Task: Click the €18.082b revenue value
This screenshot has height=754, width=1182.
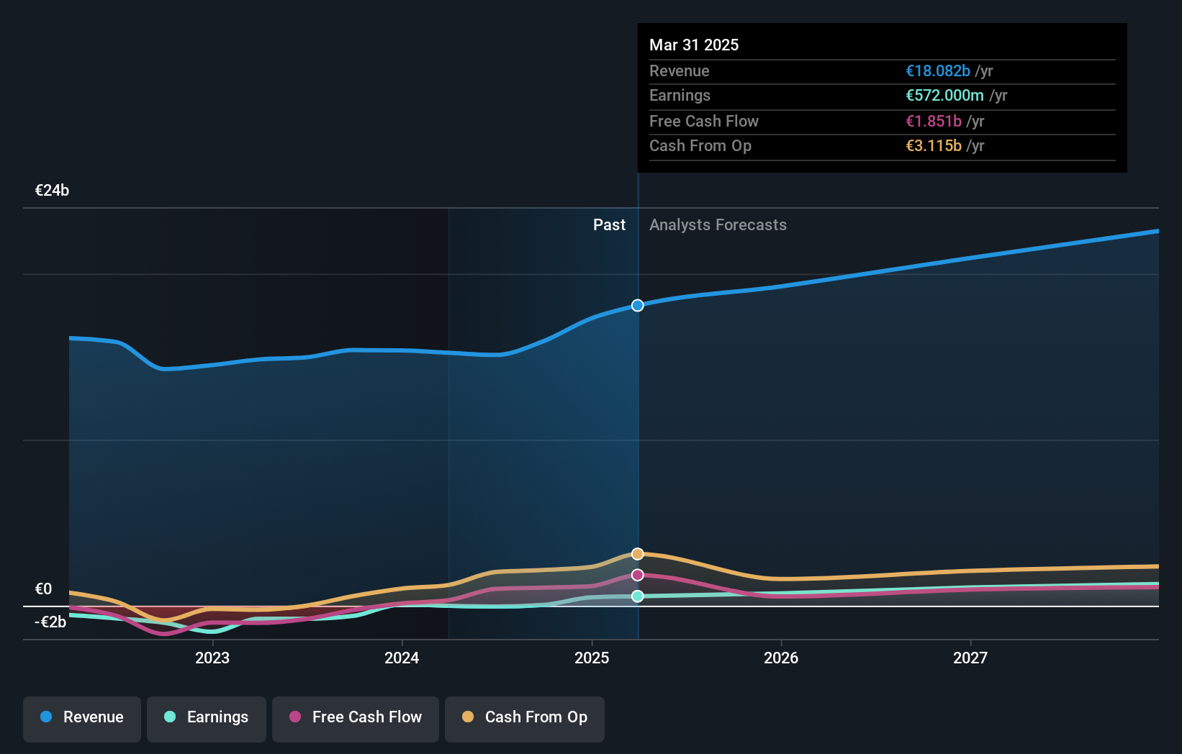Action: (938, 71)
